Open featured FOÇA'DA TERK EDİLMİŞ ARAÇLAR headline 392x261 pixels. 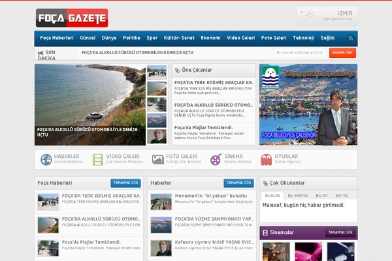pos(214,83)
